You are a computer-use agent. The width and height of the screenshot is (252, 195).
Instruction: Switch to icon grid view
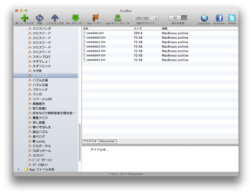(x=175, y=18)
